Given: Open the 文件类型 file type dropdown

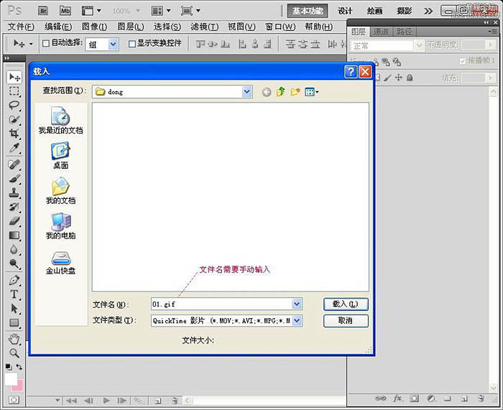Looking at the screenshot, I should point(297,321).
